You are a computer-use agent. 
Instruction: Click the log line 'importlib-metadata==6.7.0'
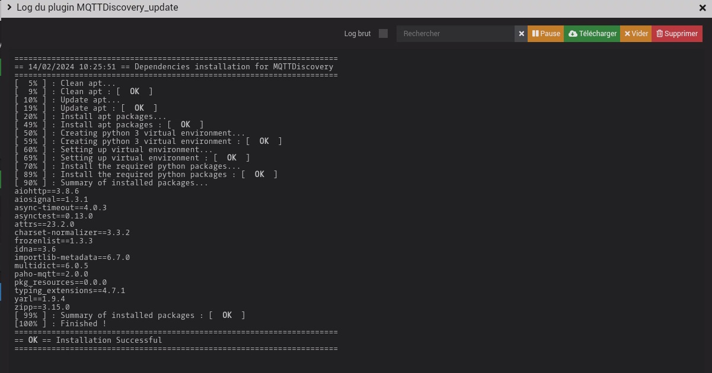[x=72, y=258]
